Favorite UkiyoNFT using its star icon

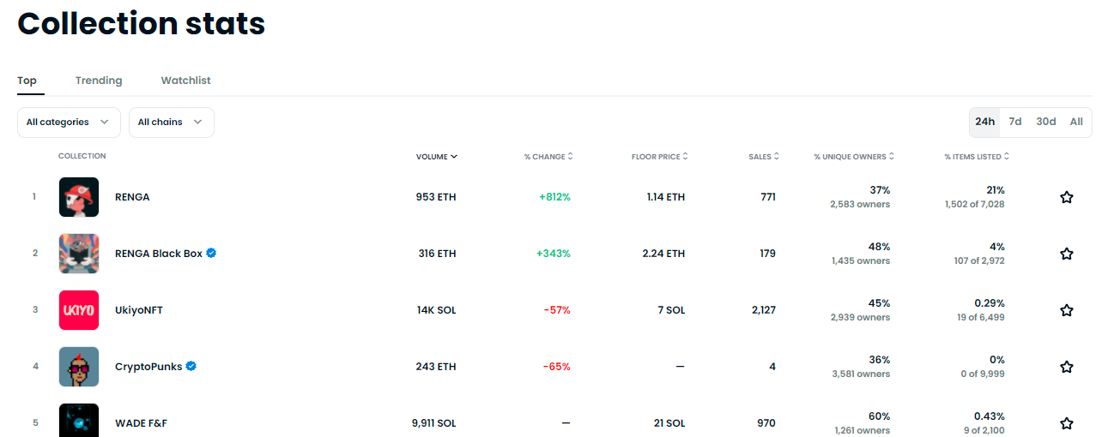coord(1067,310)
